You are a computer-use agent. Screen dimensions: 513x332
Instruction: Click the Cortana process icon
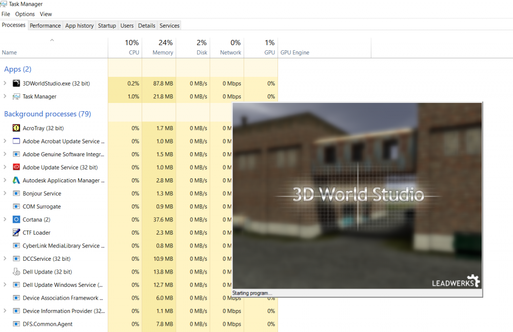16,219
